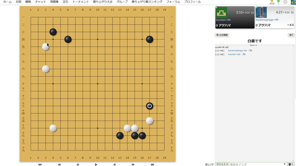Click the rewind ten moves button
Image resolution: width=296 pixels, height=166 pixels.
click(x=59, y=164)
